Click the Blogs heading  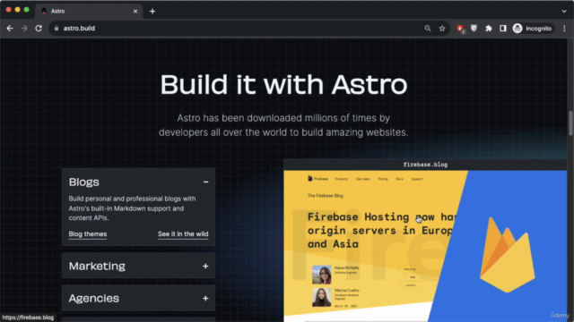click(x=83, y=182)
